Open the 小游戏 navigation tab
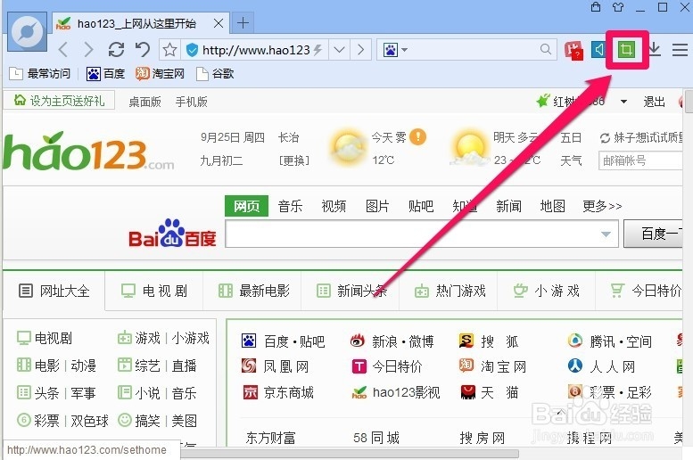This screenshot has height=460, width=693. (546, 291)
